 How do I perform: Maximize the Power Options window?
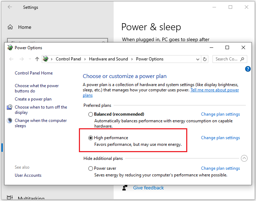click(227, 47)
